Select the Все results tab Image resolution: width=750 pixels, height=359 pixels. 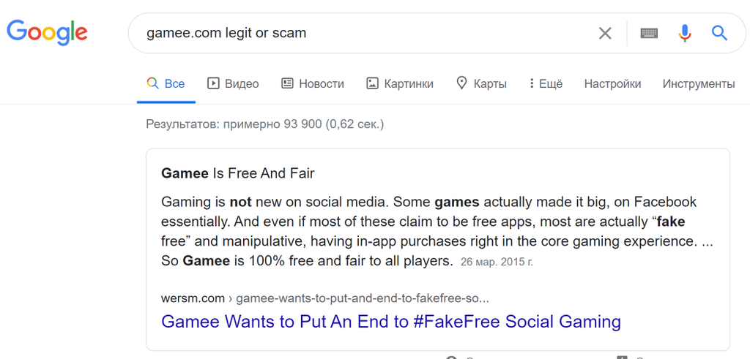166,84
